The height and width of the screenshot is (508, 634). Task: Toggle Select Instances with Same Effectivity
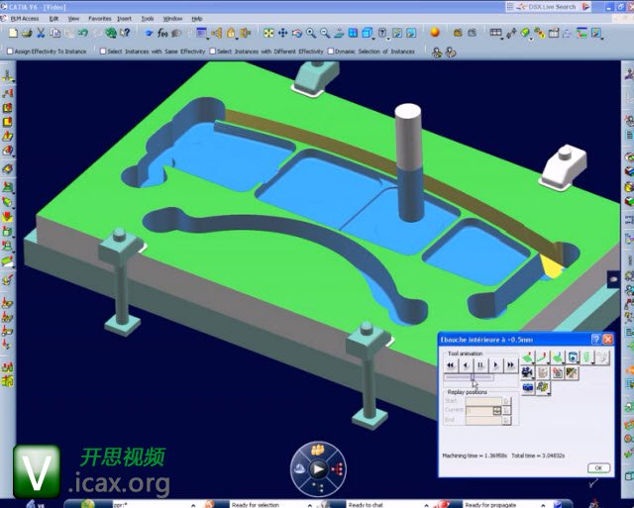[102, 51]
